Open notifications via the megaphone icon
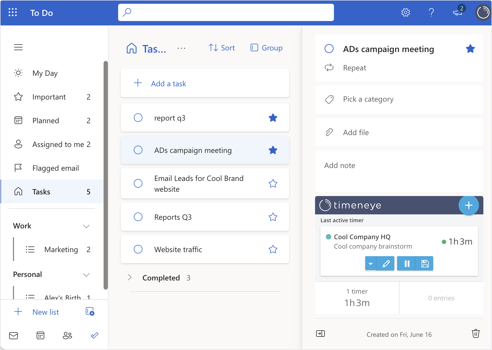 tap(458, 13)
